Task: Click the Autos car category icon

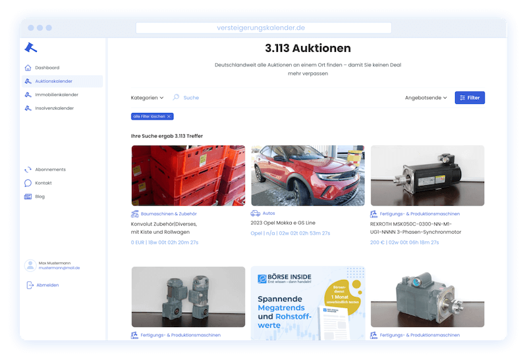Action: [255, 214]
